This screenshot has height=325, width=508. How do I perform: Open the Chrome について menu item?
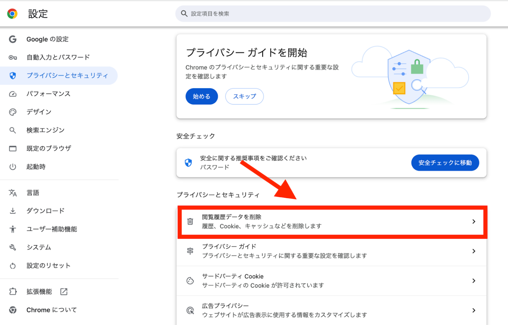tap(51, 310)
